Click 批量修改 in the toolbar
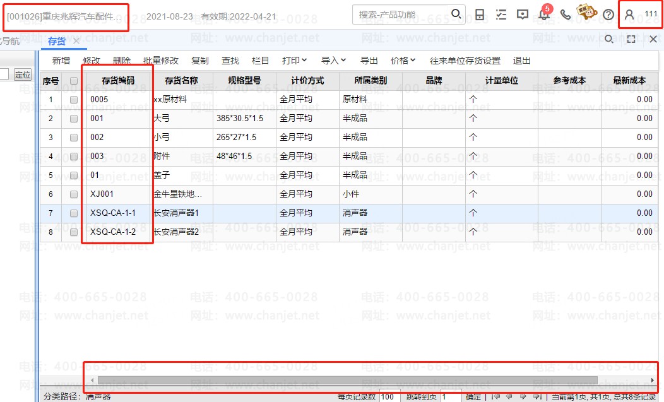The height and width of the screenshot is (402, 664). [x=161, y=61]
